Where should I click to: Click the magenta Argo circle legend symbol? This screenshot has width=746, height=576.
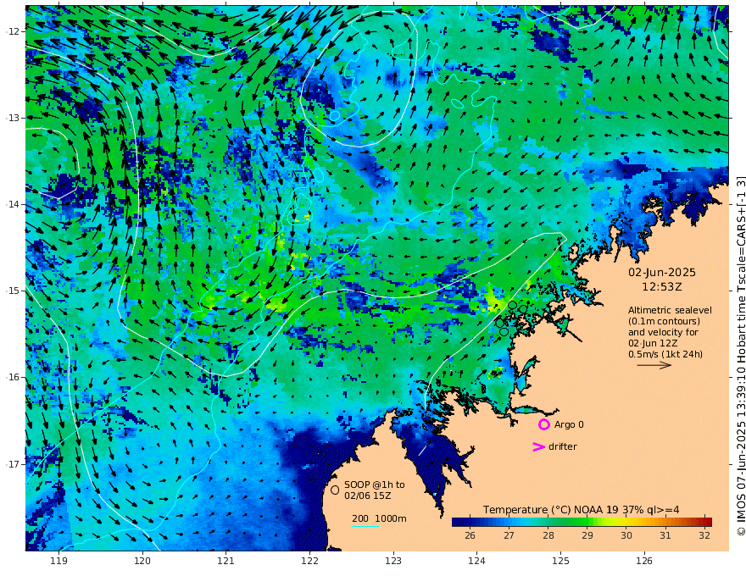(543, 424)
